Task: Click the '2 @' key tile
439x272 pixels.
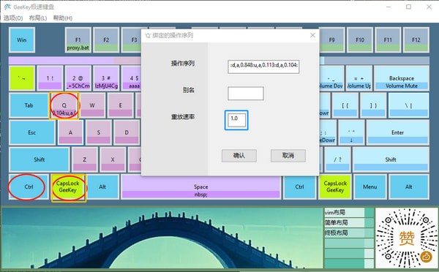Action: [x=78, y=78]
